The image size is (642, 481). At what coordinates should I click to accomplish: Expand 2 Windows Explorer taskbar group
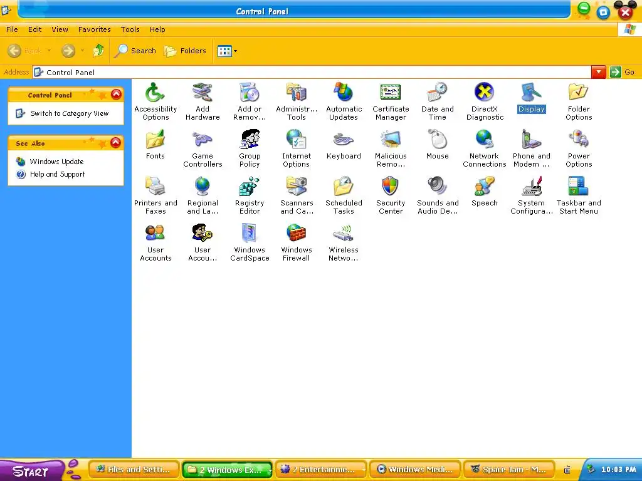[x=228, y=470]
